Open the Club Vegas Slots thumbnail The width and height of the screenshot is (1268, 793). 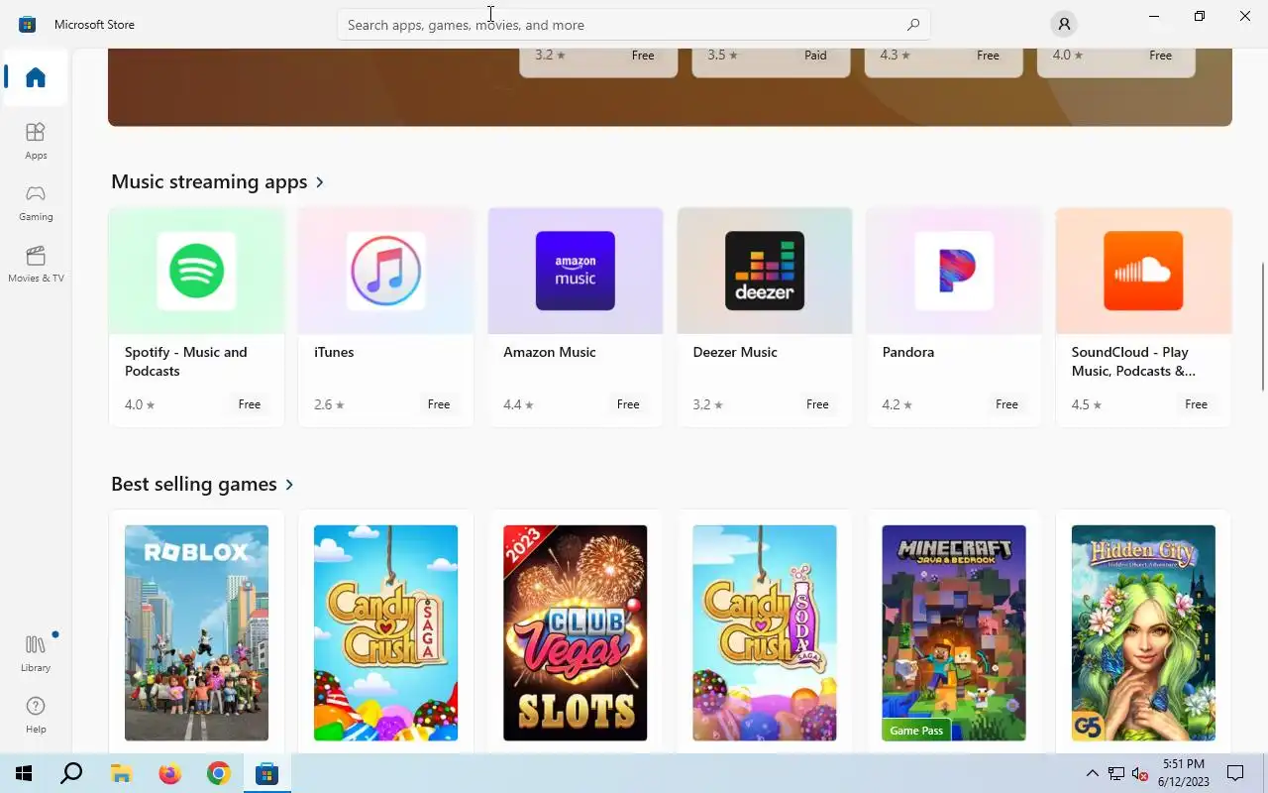[575, 632]
